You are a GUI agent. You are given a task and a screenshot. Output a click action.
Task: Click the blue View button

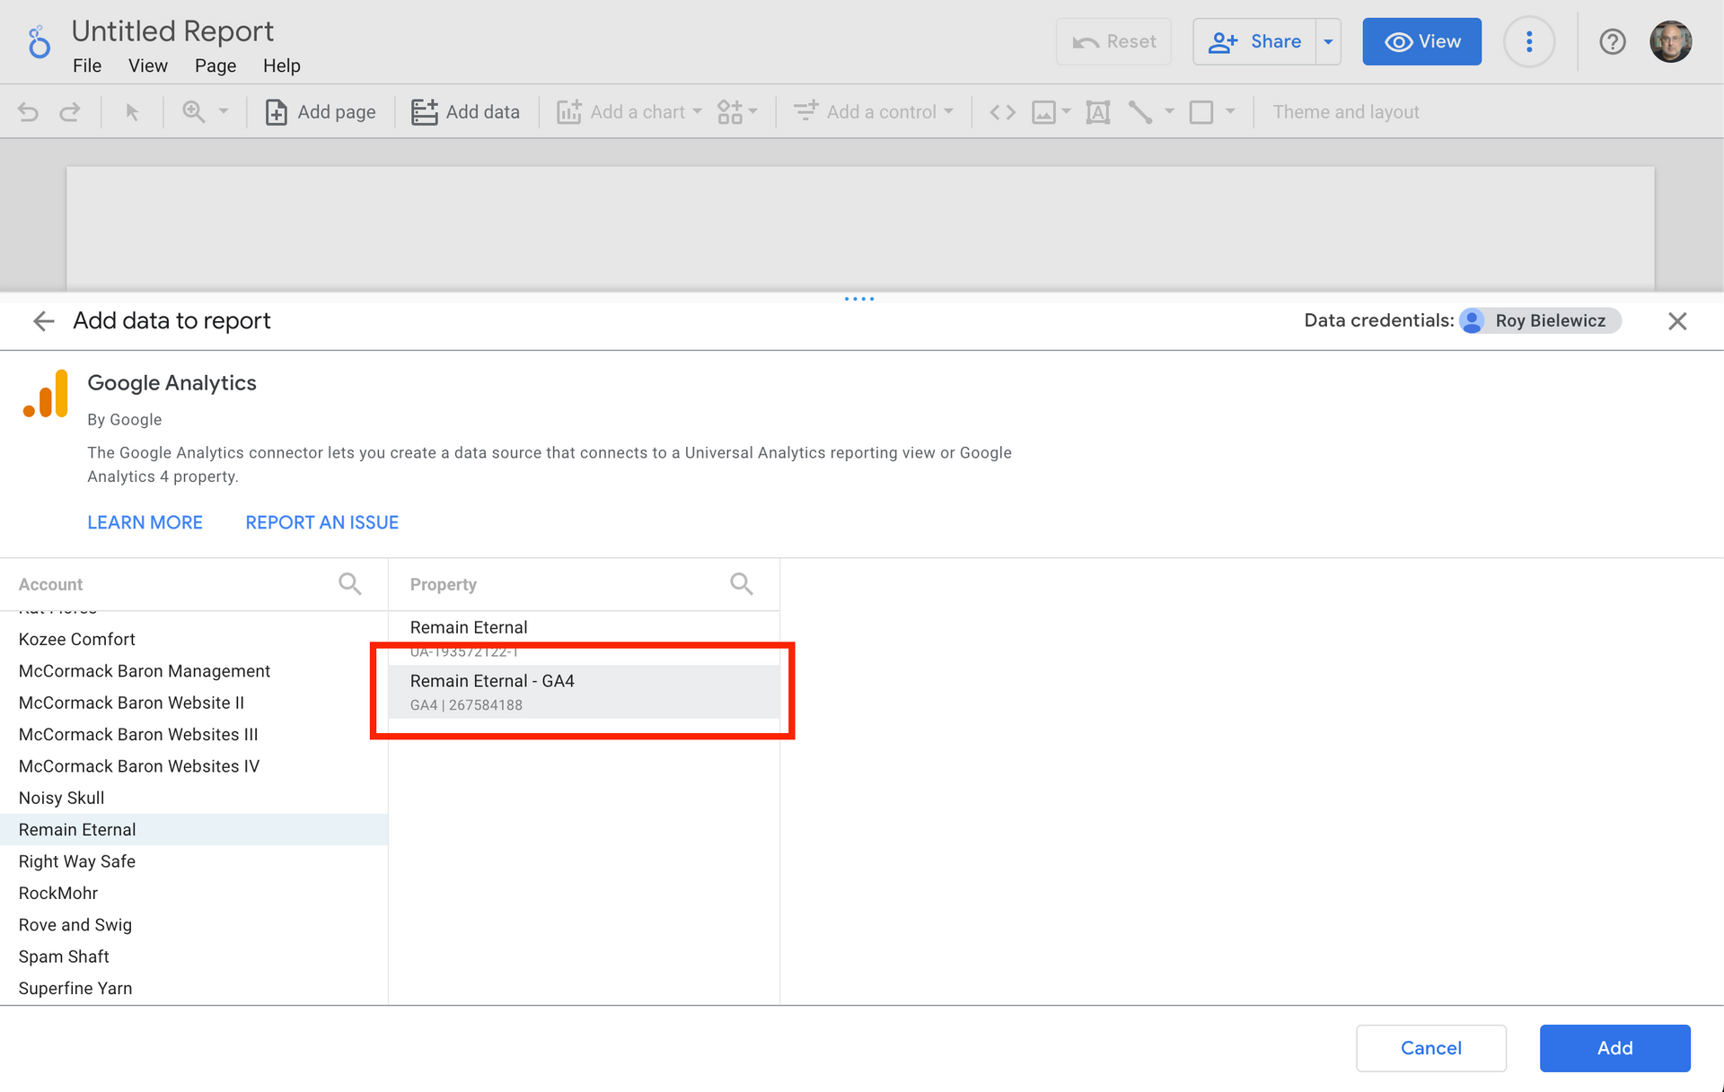click(x=1422, y=41)
